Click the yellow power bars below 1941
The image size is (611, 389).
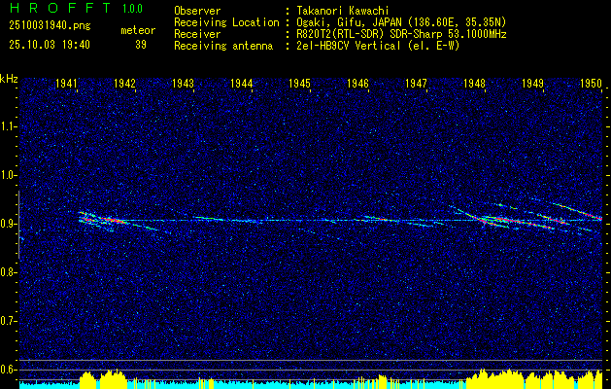103,378
